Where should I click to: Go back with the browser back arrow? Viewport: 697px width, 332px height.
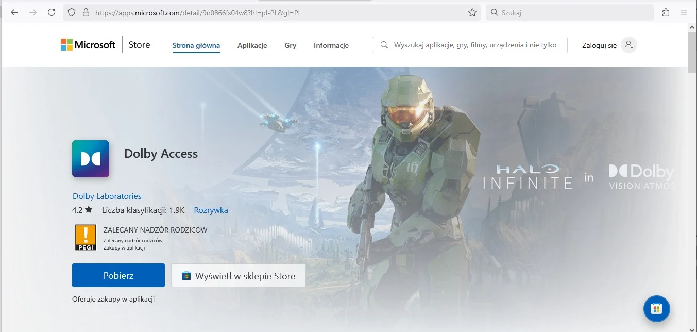pyautogui.click(x=14, y=12)
